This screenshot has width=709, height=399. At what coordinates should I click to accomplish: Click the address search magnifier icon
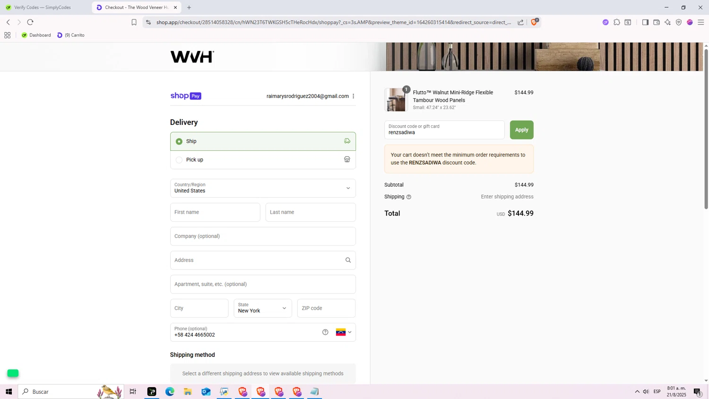[x=348, y=260]
